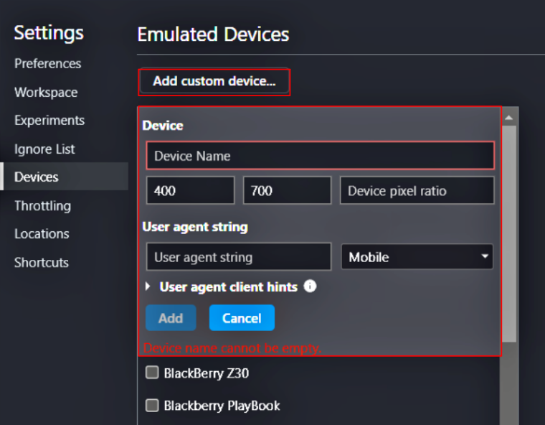Click the Device pixel ratio field
The image size is (545, 425).
[417, 191]
